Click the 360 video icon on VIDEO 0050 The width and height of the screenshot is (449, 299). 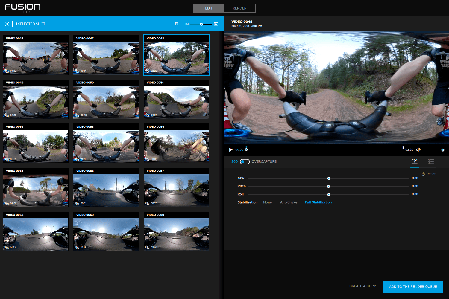tap(77, 115)
